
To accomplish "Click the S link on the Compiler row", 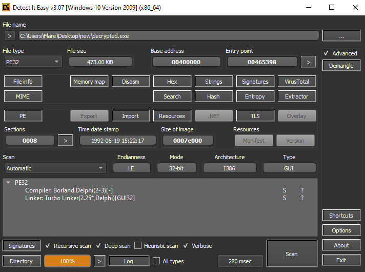I will pos(285,190).
